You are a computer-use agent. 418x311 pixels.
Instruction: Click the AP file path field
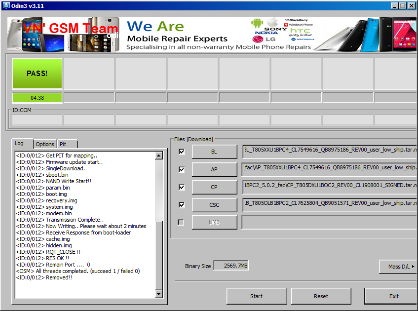click(x=330, y=169)
